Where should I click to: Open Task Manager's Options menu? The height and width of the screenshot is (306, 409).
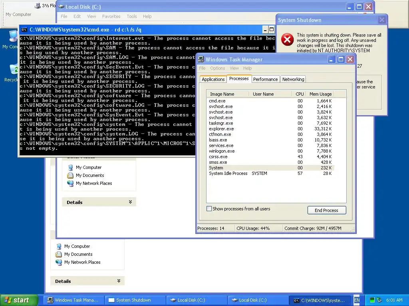[217, 68]
